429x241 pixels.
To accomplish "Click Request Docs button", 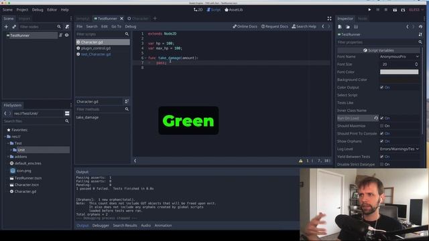I will pyautogui.click(x=274, y=27).
